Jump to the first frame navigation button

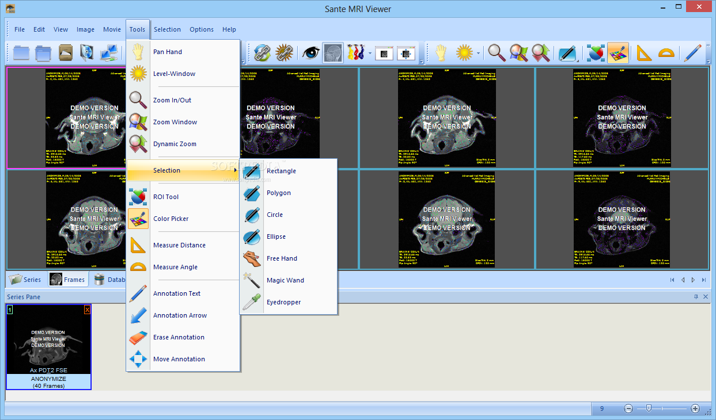672,280
